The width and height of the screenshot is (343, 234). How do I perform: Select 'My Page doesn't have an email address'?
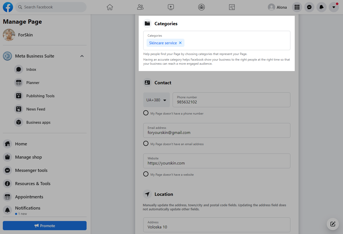pyautogui.click(x=146, y=143)
